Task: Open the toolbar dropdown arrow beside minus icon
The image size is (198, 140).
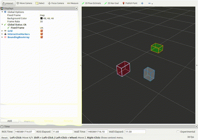Action: (x=152, y=4)
